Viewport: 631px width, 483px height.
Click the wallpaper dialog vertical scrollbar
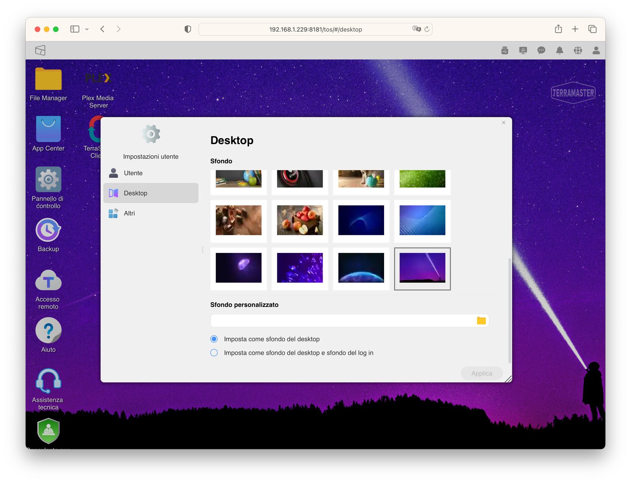tap(510, 311)
